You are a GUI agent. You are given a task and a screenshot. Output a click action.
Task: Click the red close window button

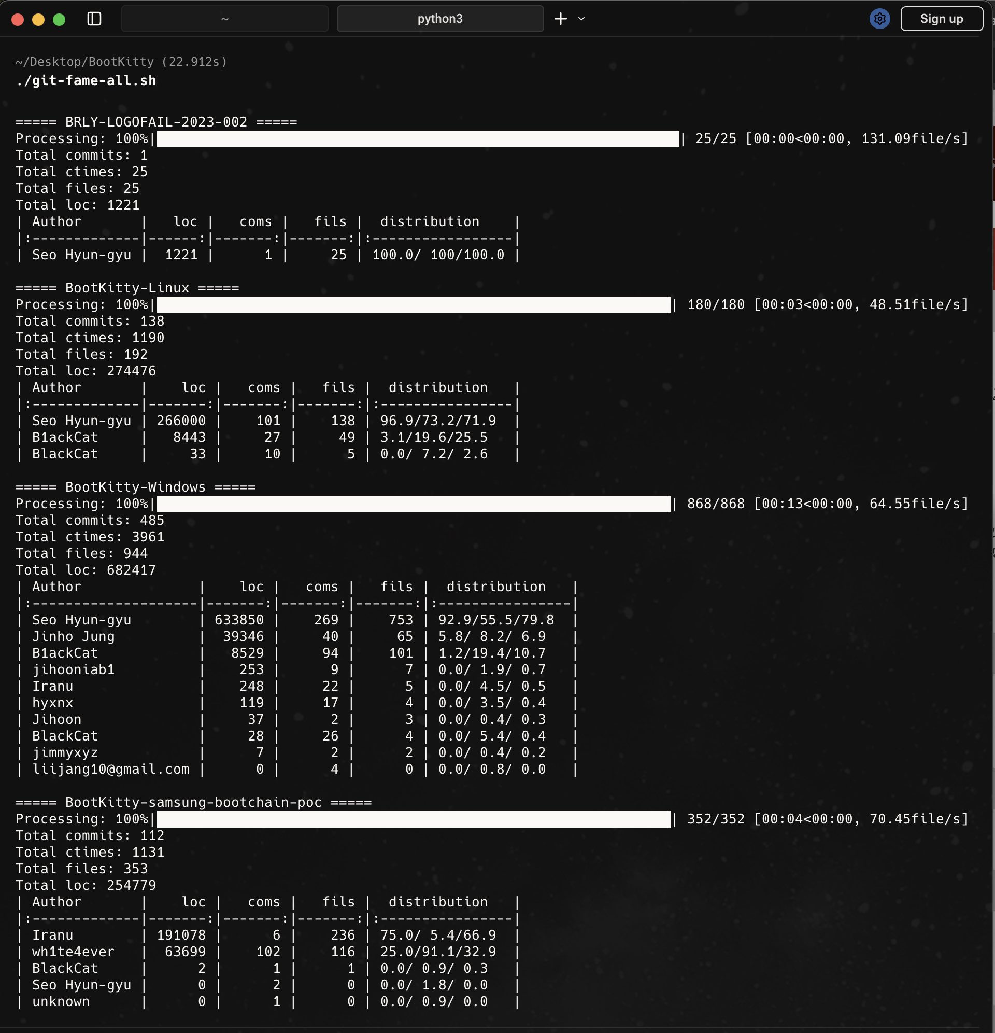coord(18,20)
